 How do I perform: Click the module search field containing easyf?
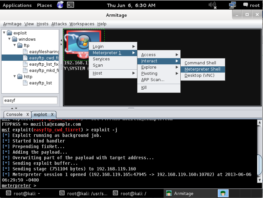(30, 100)
